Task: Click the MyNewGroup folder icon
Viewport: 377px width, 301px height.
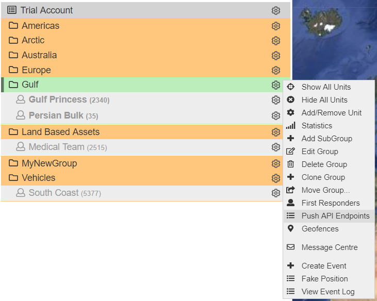Action: coord(13,163)
